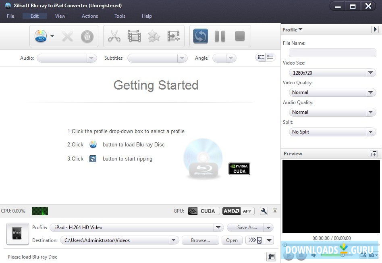The width and height of the screenshot is (382, 263).
Task: Click the Browse button for Destination
Action: [x=200, y=240]
